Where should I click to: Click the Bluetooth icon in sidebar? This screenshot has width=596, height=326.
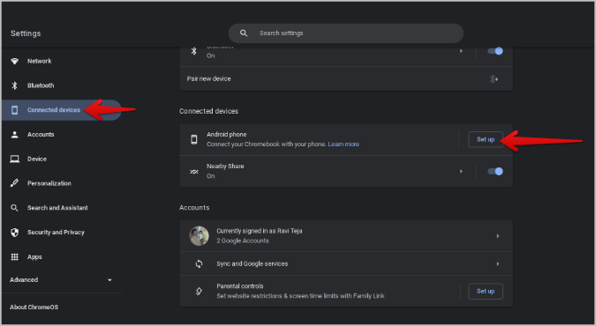[14, 85]
